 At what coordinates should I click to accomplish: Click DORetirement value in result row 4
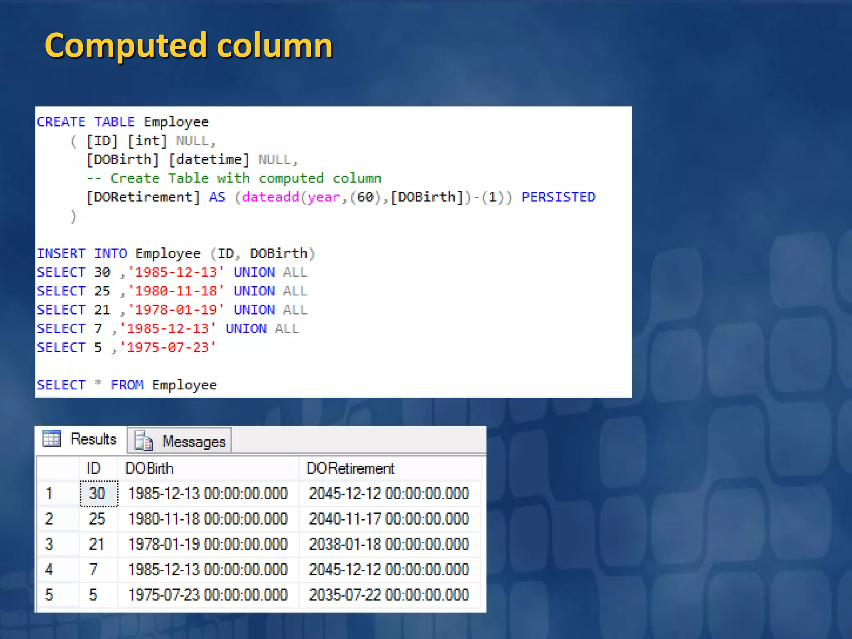click(390, 570)
